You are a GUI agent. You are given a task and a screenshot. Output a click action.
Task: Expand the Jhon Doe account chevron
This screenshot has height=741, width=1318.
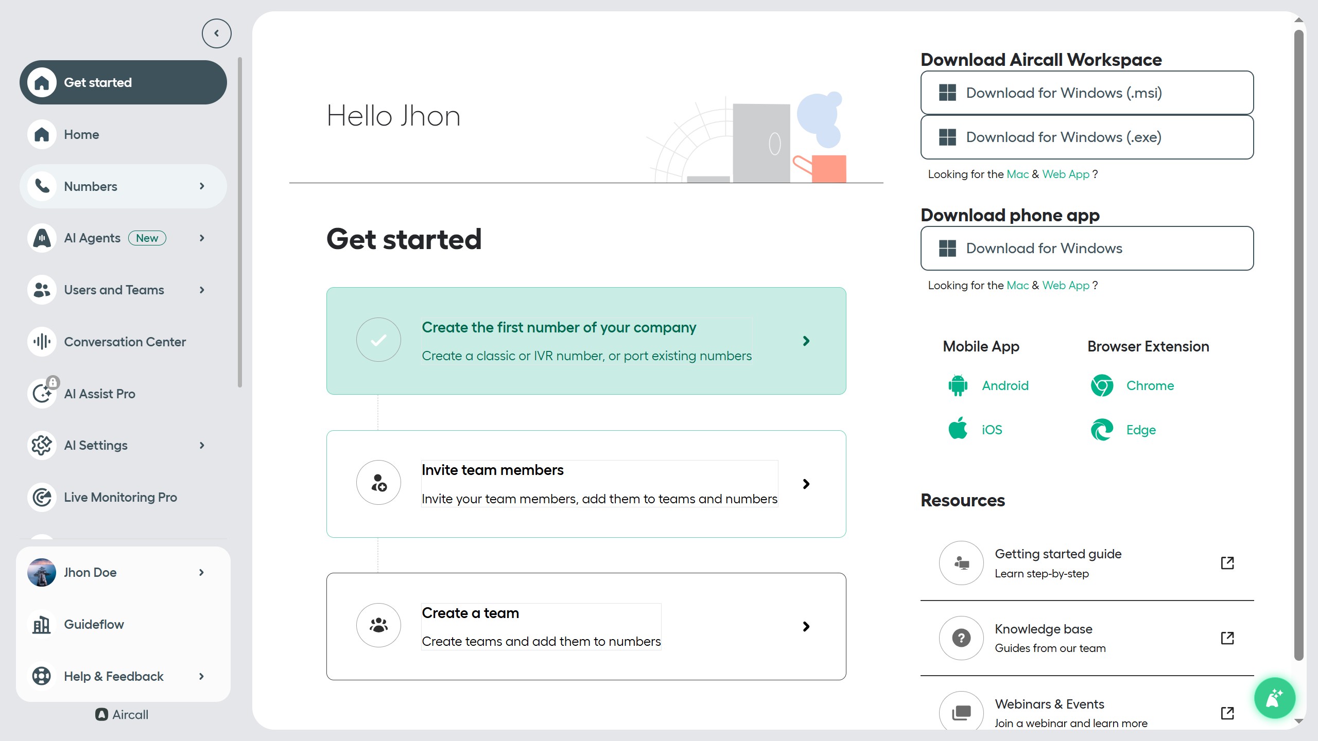[x=201, y=573]
